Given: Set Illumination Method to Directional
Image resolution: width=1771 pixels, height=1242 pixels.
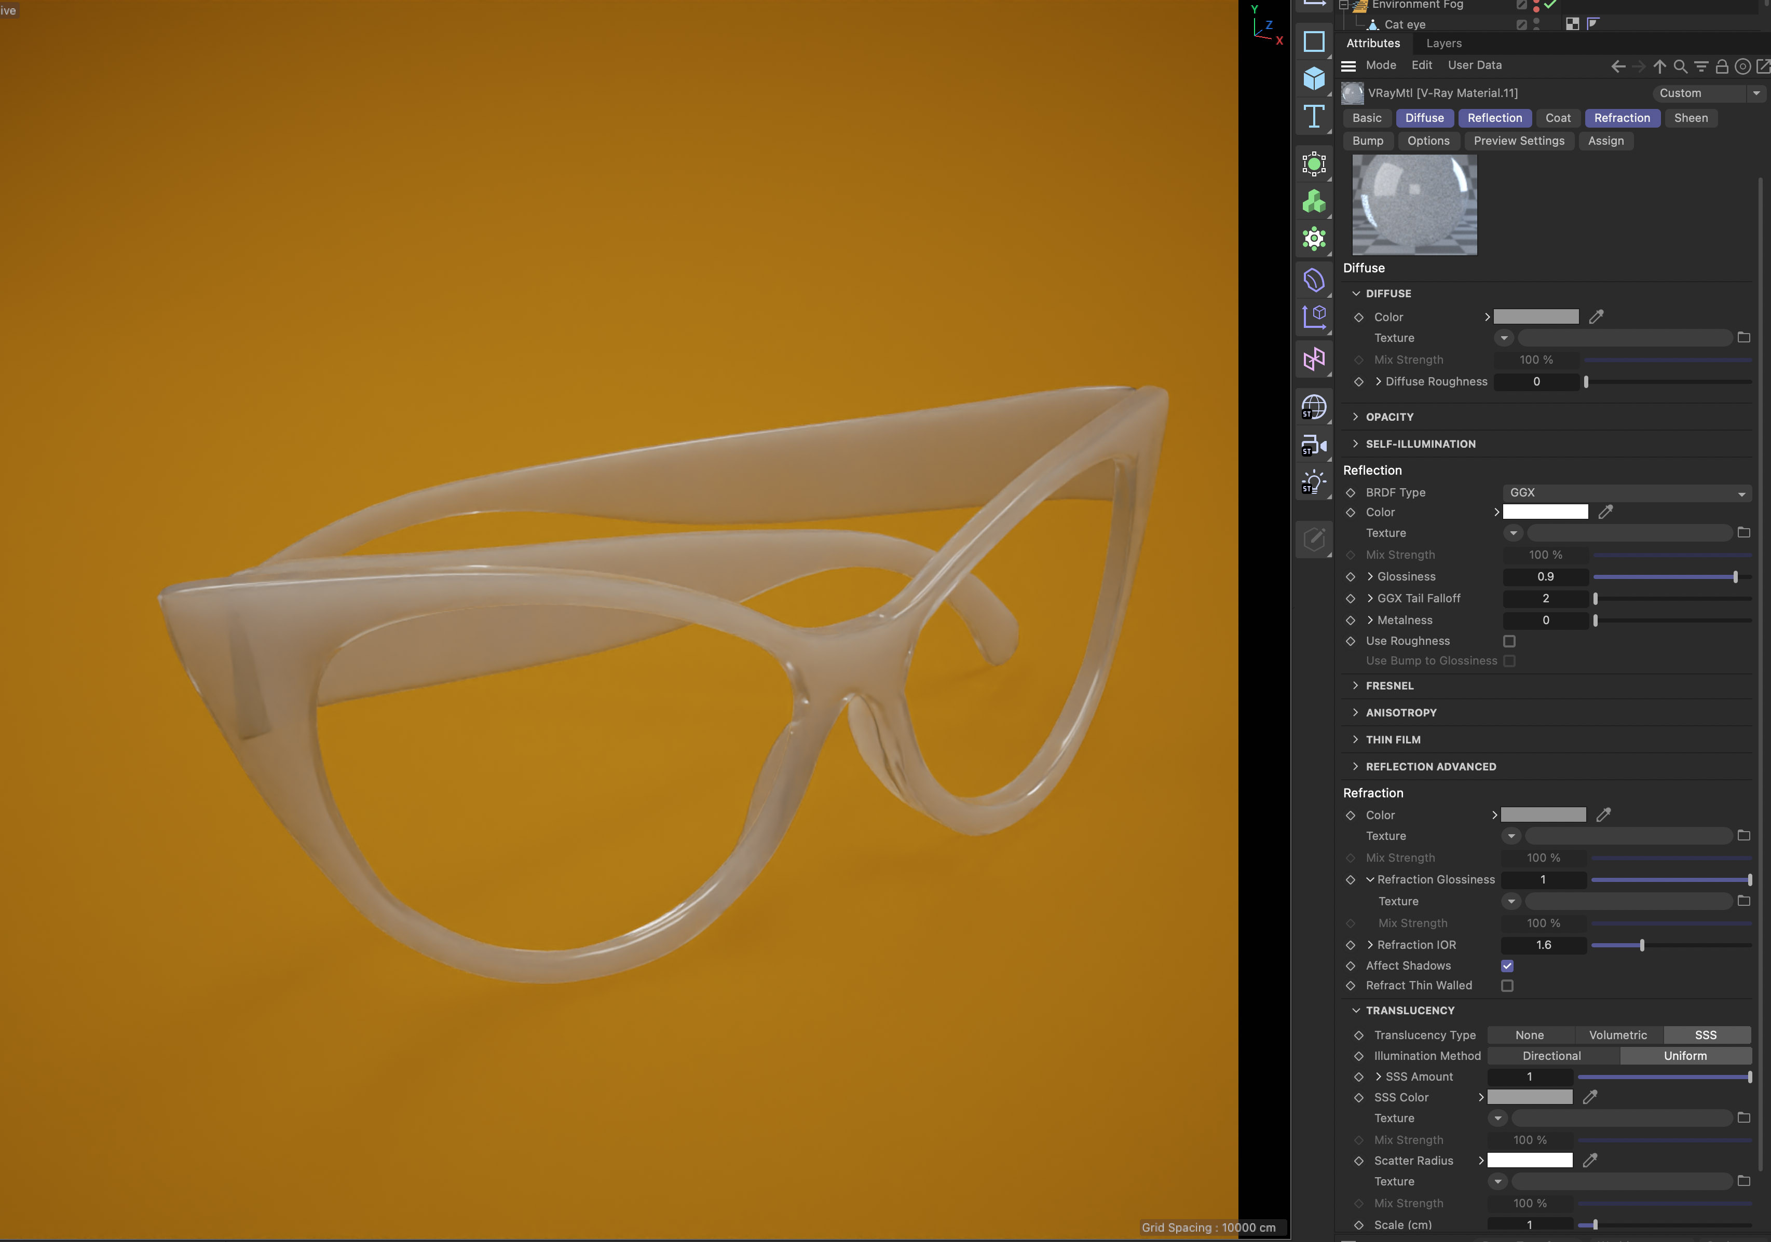Looking at the screenshot, I should pos(1552,1055).
